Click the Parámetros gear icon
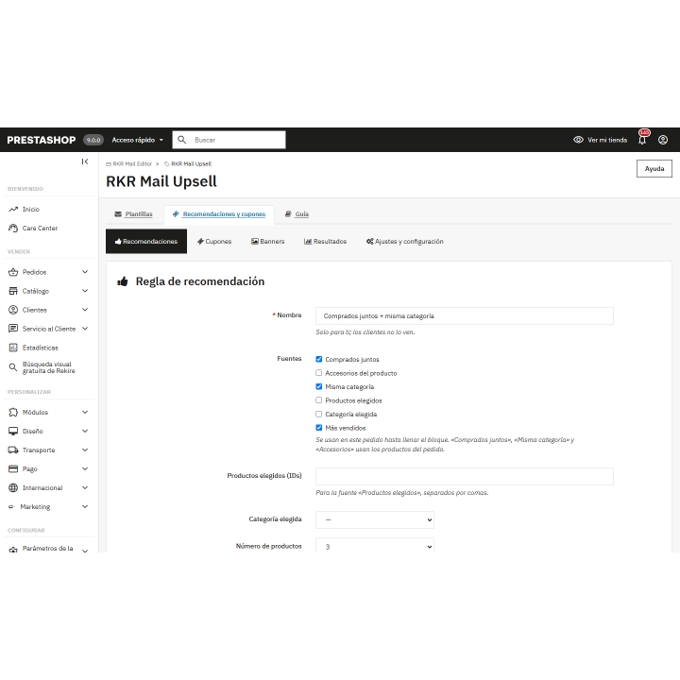 13,549
